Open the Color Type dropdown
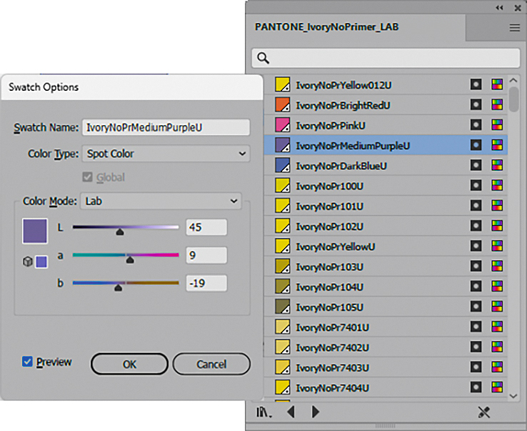This screenshot has width=527, height=431. point(166,154)
